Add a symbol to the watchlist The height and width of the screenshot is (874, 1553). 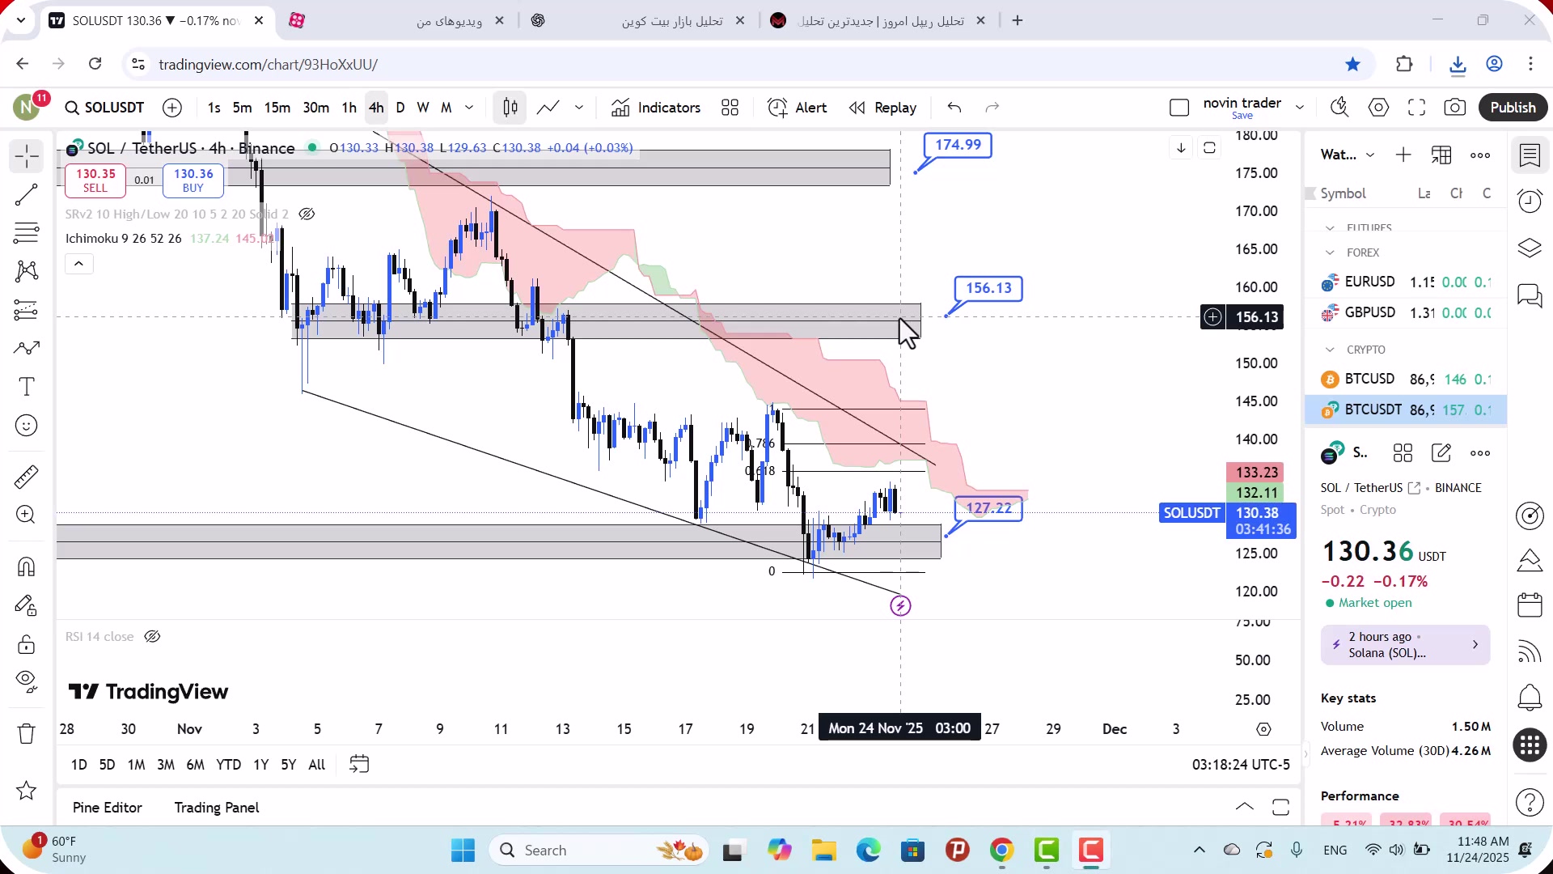pos(1403,155)
